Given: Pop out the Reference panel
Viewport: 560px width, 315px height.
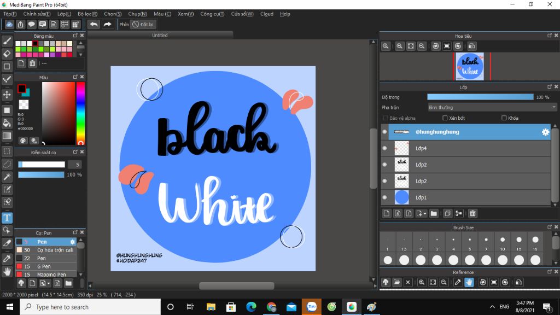Looking at the screenshot, I should [x=549, y=272].
